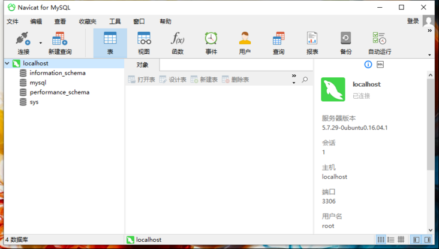Click the 用户 (User) toolbar icon
Viewport: 439px width, 249px height.
(245, 42)
